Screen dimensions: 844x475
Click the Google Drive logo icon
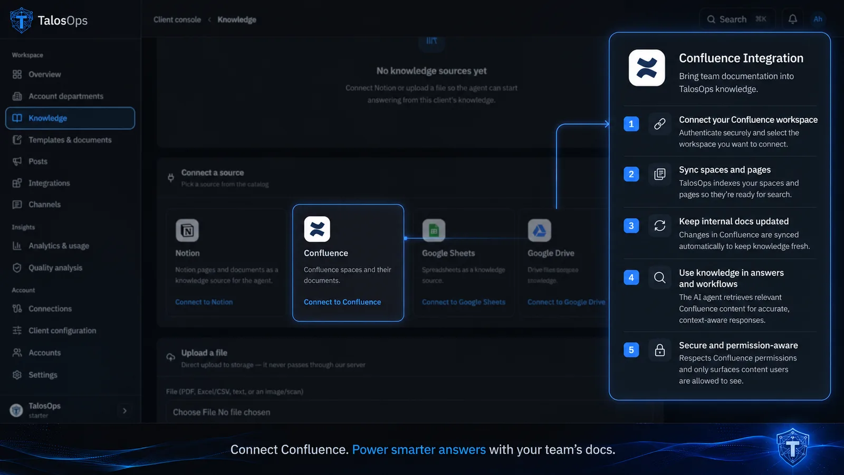click(x=539, y=230)
